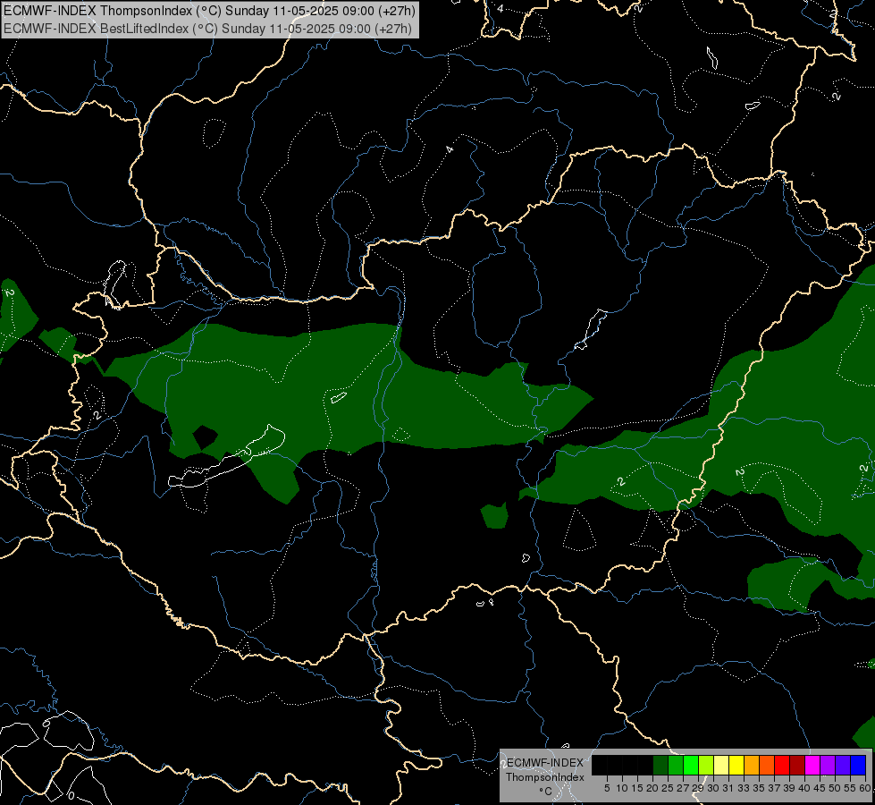Click the dark orange 35–37 legend swatch
Image resolution: width=875 pixels, height=805 pixels.
tap(767, 765)
